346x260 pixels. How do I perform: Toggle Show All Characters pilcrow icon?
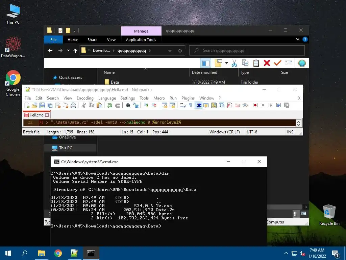tap(191, 106)
